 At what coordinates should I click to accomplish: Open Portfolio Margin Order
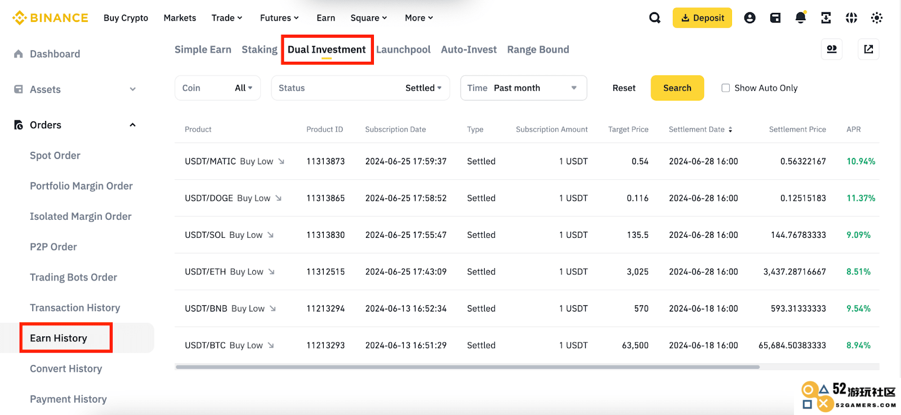click(81, 186)
